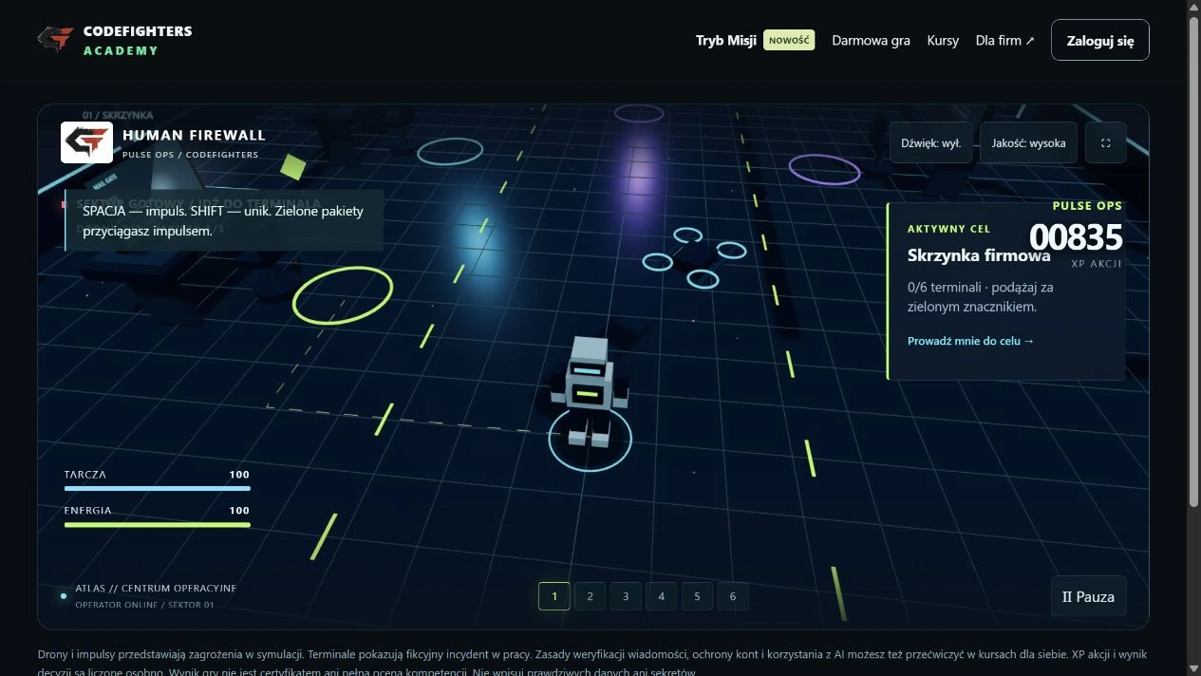
Task: Click the Skrzynka firmowa objective heading
Action: point(979,255)
